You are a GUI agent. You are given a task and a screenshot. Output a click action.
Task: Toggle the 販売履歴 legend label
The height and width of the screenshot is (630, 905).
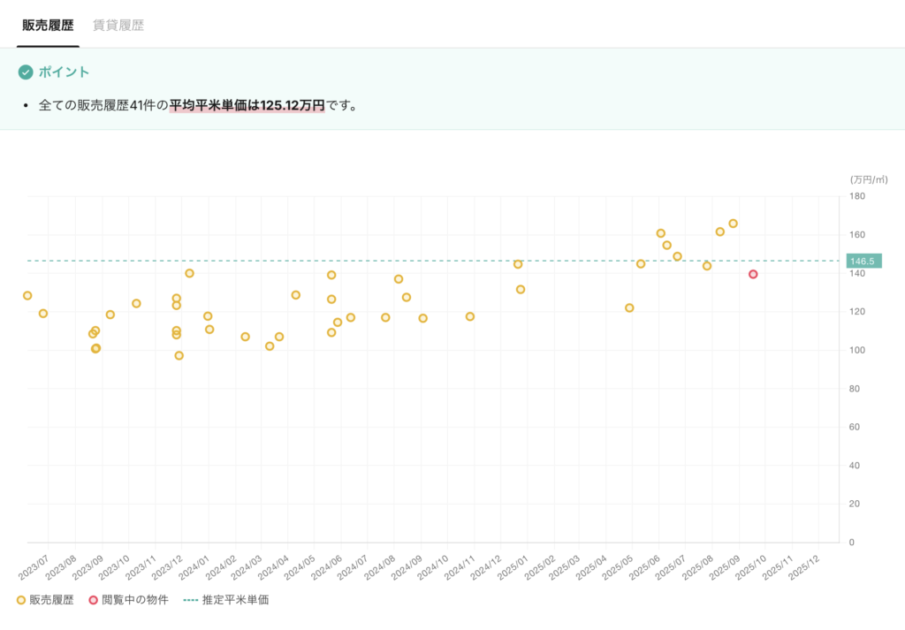point(51,600)
